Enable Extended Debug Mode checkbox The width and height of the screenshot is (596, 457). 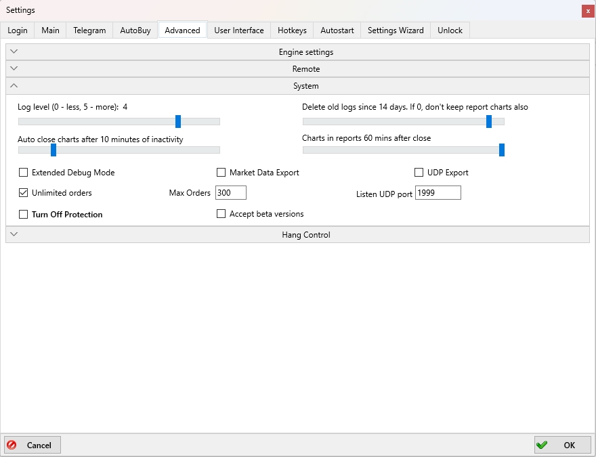[x=24, y=173]
